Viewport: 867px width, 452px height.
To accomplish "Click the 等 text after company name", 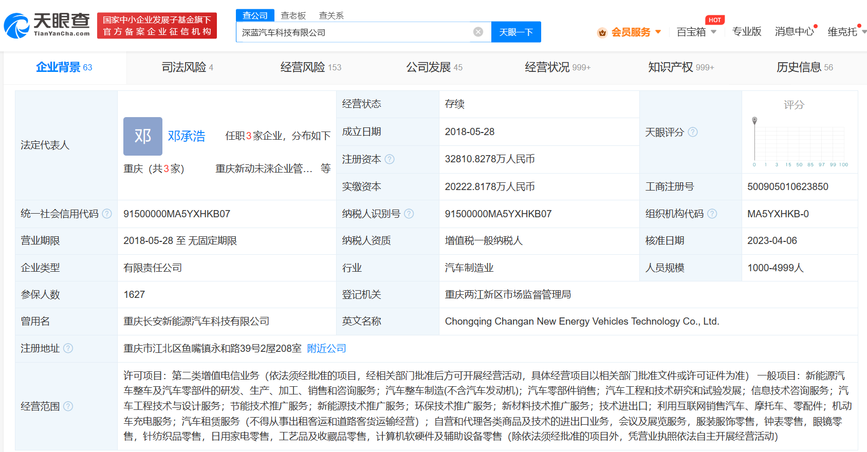I will tap(326, 168).
